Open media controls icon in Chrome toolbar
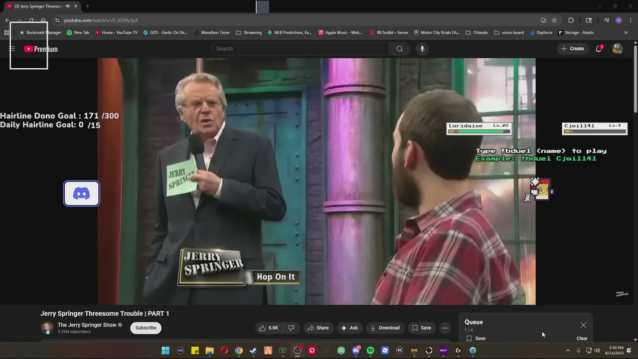 (x=607, y=20)
